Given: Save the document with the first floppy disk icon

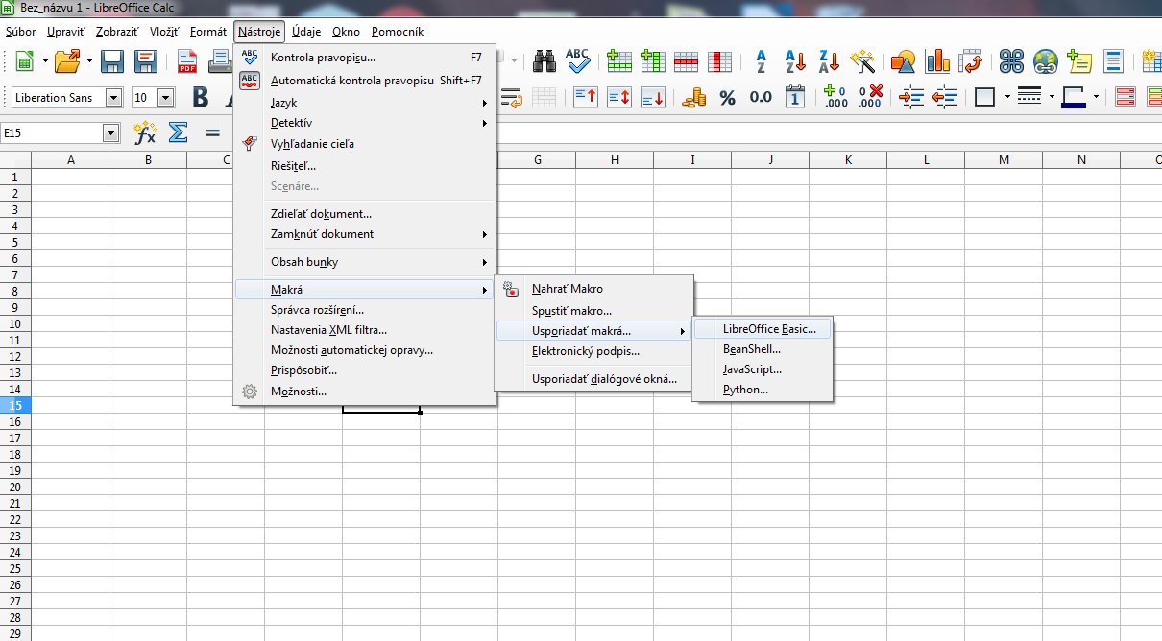Looking at the screenshot, I should 112,62.
